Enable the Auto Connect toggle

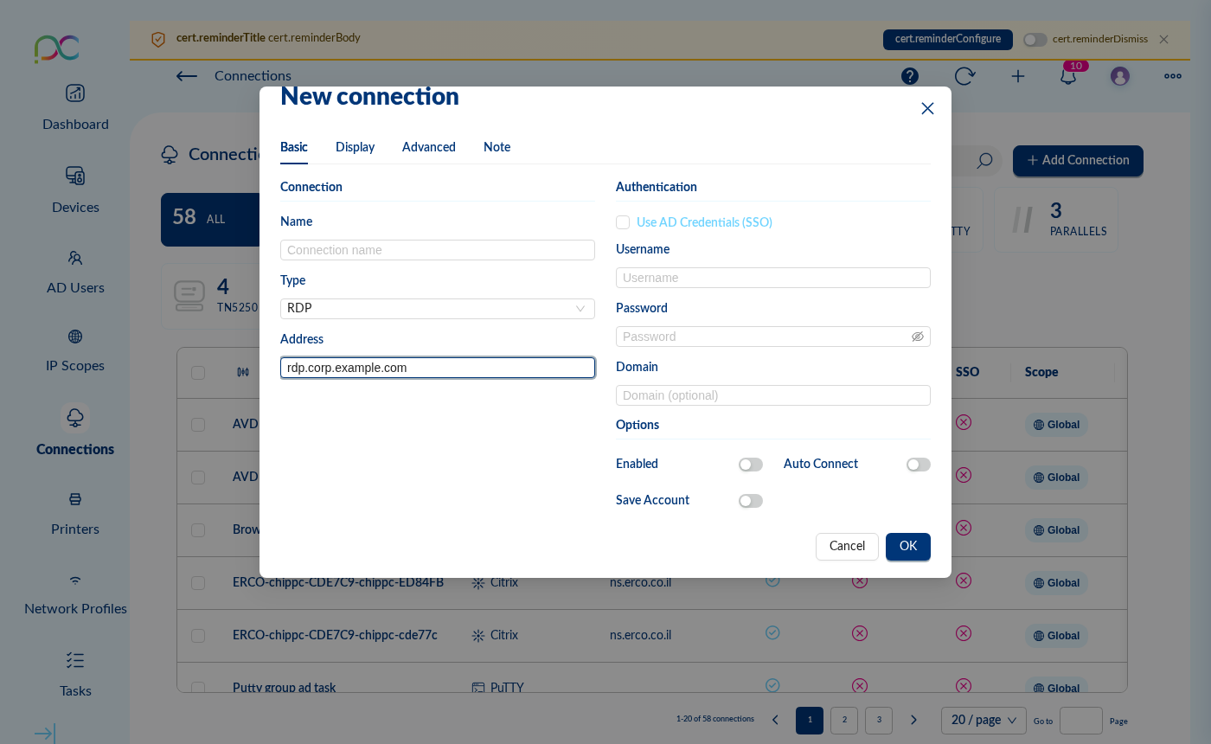point(918,465)
